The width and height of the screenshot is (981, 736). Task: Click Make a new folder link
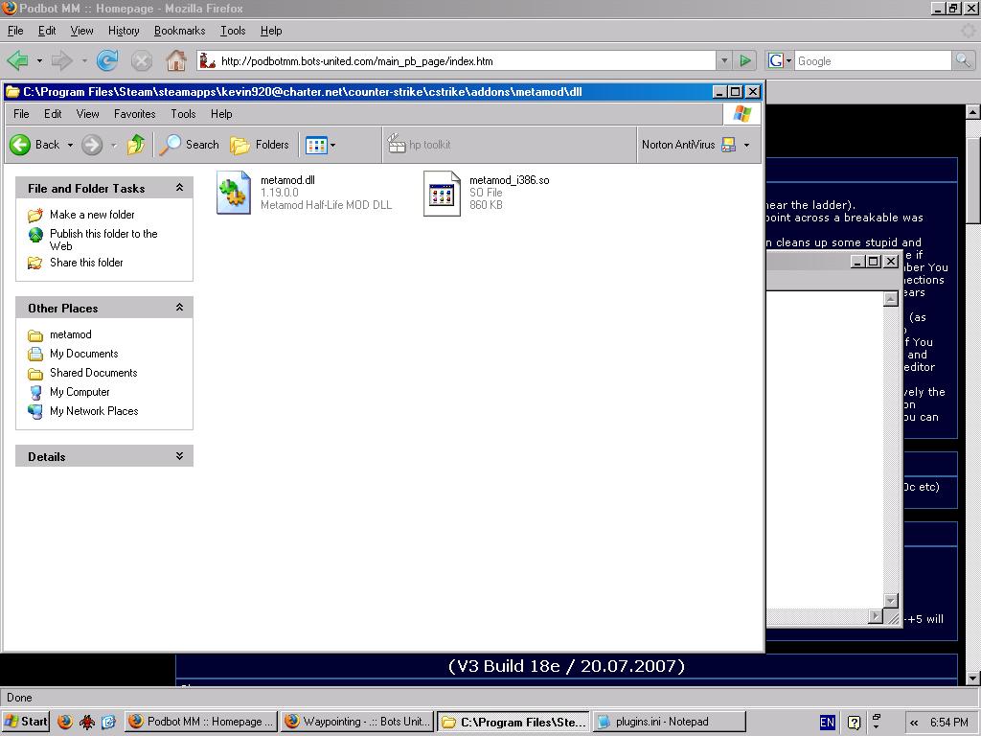tap(92, 215)
